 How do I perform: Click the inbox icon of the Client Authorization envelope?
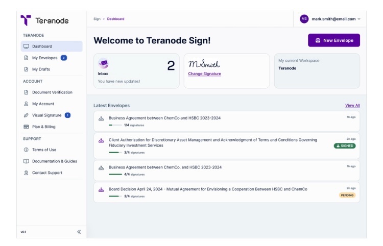(x=101, y=140)
